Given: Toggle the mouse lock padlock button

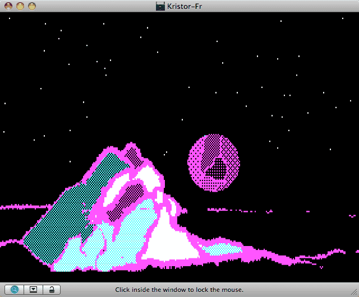Looking at the screenshot, I should point(52,290).
